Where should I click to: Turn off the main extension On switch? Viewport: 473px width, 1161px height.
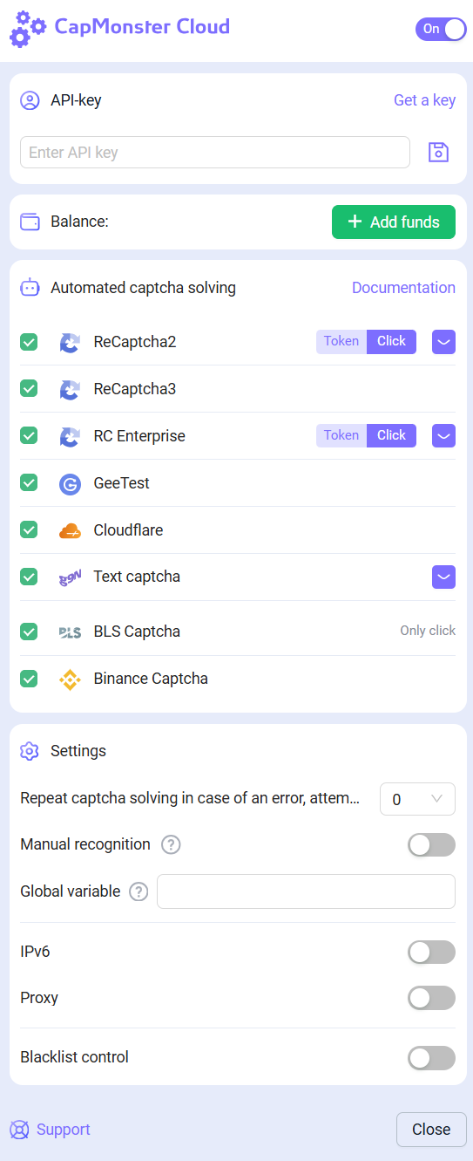pos(441,29)
